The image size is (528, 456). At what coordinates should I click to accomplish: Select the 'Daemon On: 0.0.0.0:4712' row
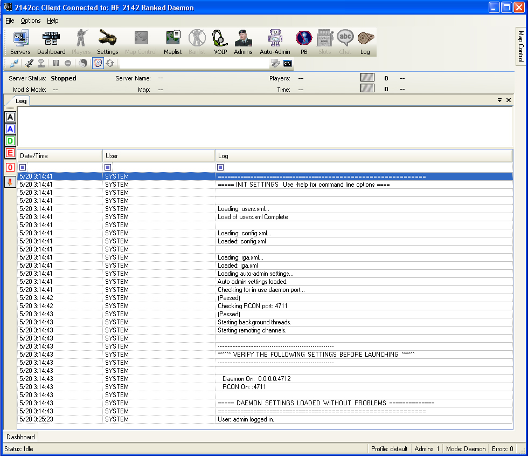click(x=265, y=379)
